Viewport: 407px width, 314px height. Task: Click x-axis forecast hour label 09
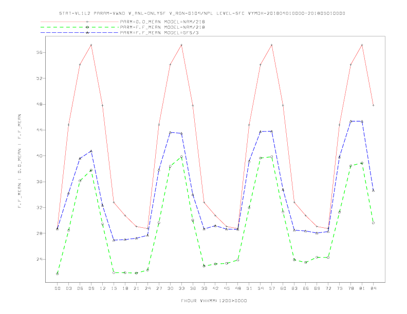tap(91, 288)
